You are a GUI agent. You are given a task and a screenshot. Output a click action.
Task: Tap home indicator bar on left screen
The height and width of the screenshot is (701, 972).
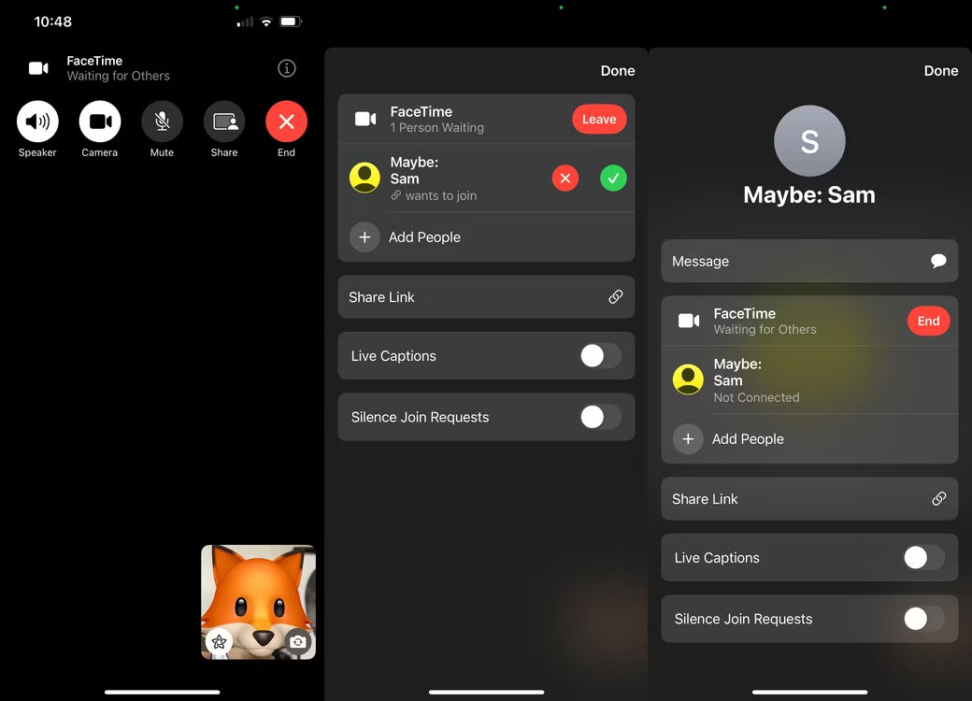point(163,692)
